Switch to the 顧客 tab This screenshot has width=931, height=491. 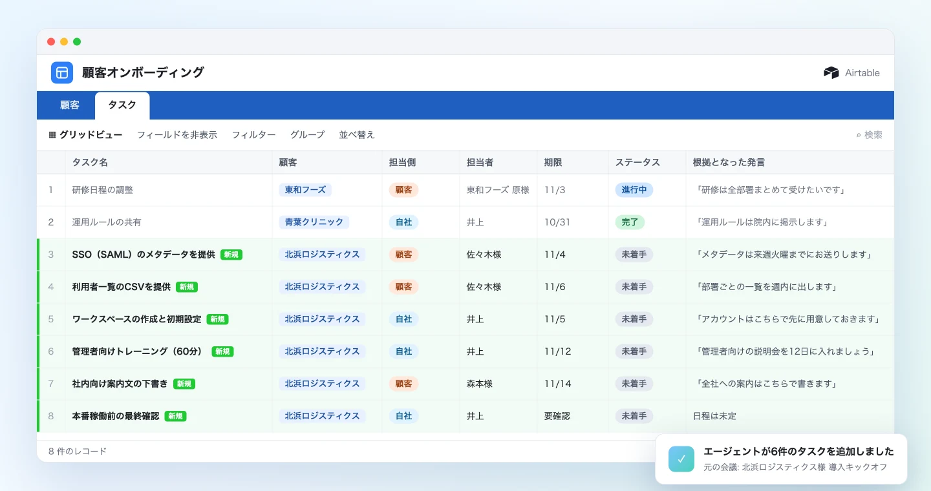pos(70,105)
